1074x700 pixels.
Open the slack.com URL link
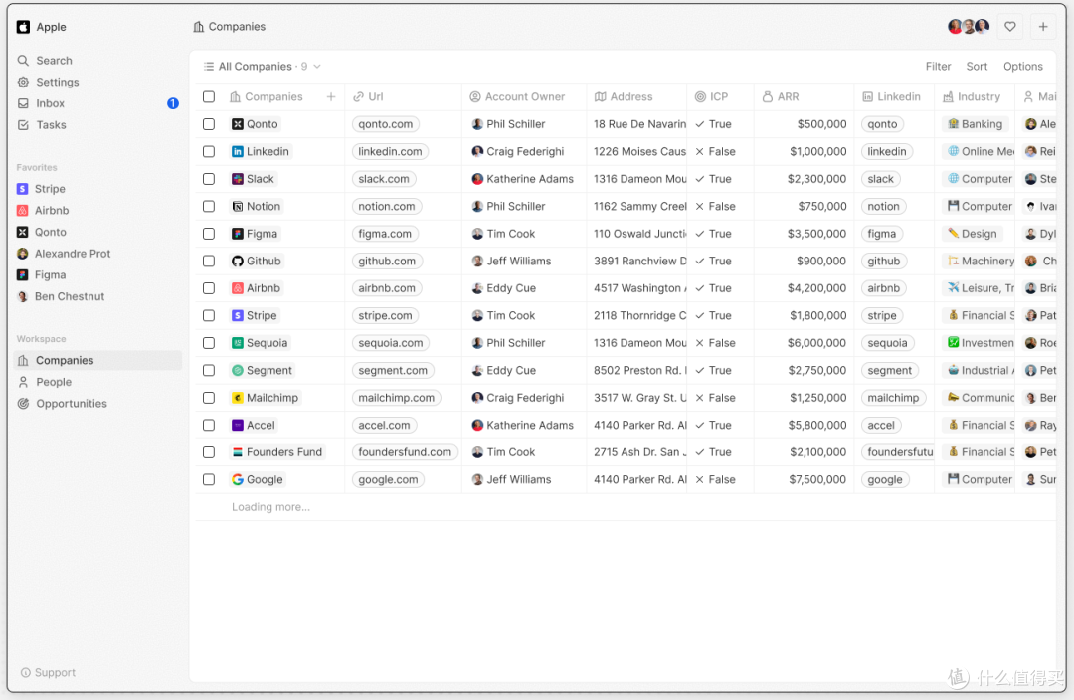[x=384, y=179]
